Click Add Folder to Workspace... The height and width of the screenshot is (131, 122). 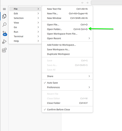67,45
